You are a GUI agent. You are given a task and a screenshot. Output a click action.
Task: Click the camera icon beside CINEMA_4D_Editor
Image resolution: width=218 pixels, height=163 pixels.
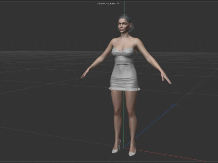click(119, 3)
